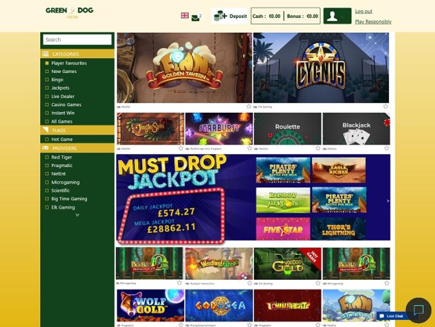Open the messages envelope icon

196,18
